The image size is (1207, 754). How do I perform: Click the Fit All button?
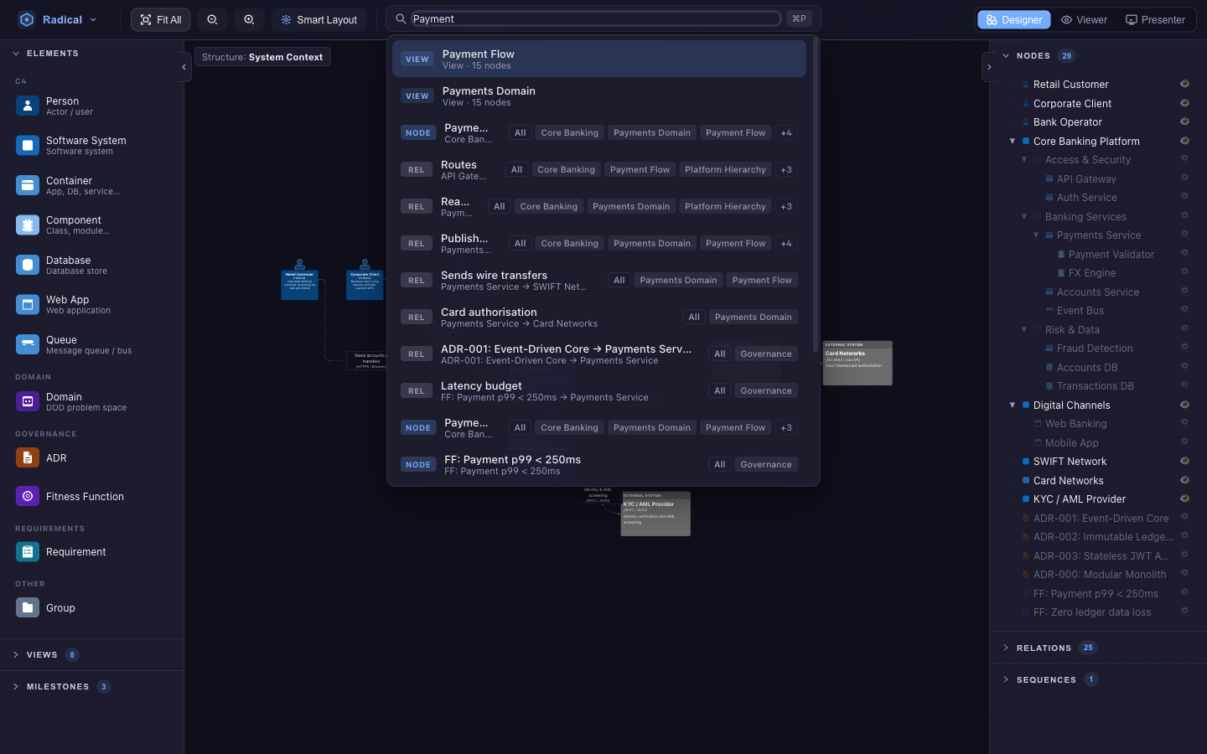pos(161,19)
